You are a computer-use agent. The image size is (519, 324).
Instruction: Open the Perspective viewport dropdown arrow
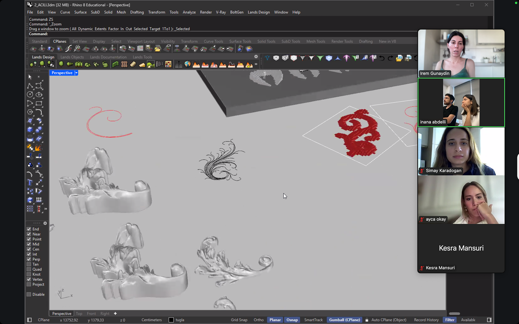(x=76, y=73)
